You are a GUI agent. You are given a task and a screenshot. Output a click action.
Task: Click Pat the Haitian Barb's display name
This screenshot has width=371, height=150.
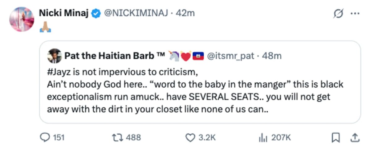tap(114, 56)
